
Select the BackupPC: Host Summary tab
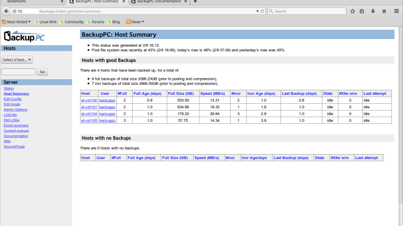click(97, 2)
